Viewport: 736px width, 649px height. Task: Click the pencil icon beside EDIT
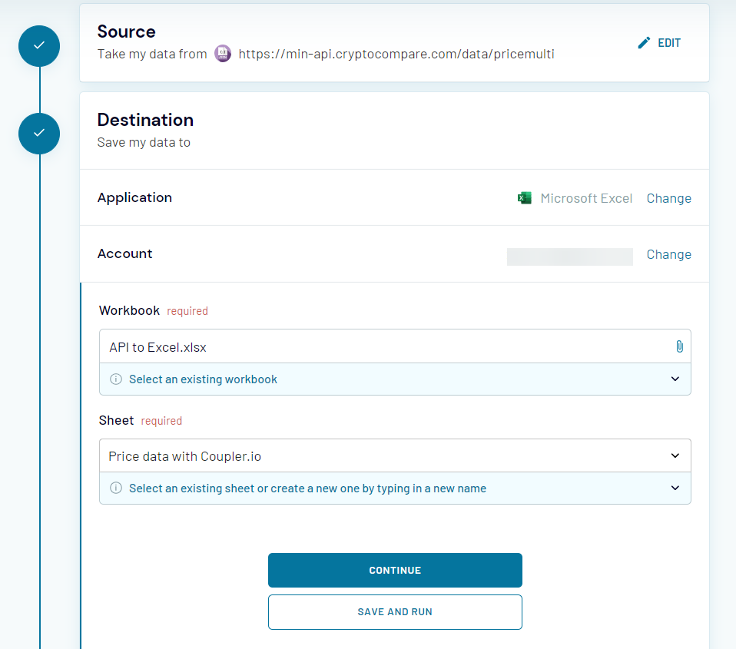[644, 43]
